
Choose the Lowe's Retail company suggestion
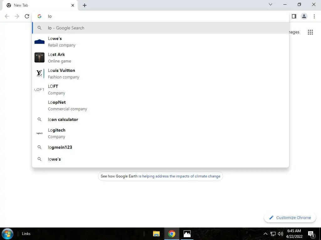(x=160, y=42)
